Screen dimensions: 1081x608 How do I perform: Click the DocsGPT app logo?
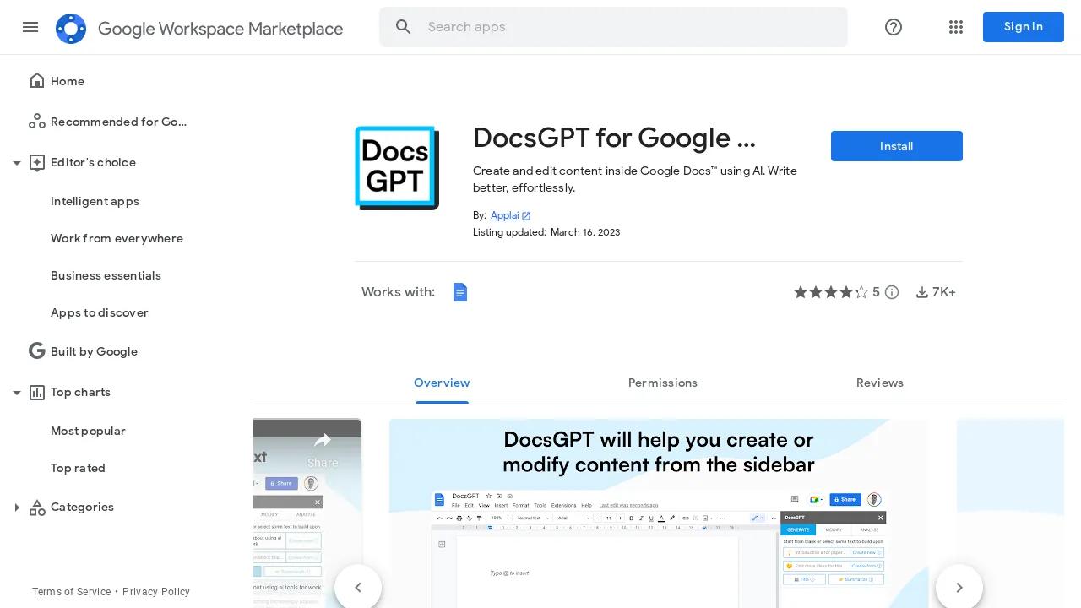(397, 168)
